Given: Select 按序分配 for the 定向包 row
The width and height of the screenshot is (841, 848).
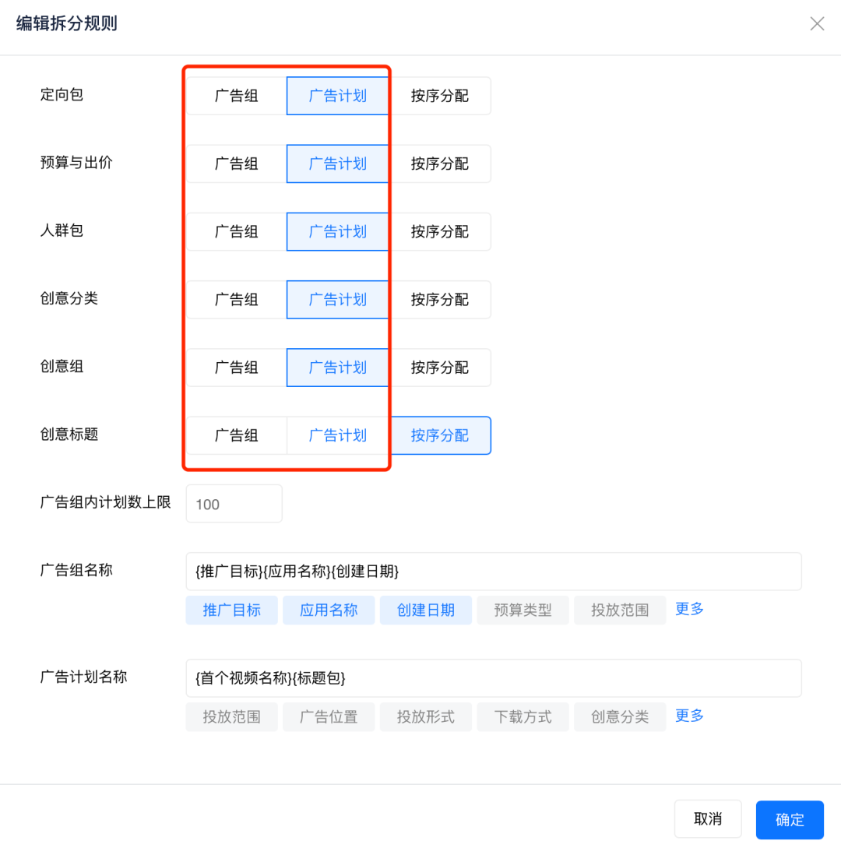Looking at the screenshot, I should point(440,96).
